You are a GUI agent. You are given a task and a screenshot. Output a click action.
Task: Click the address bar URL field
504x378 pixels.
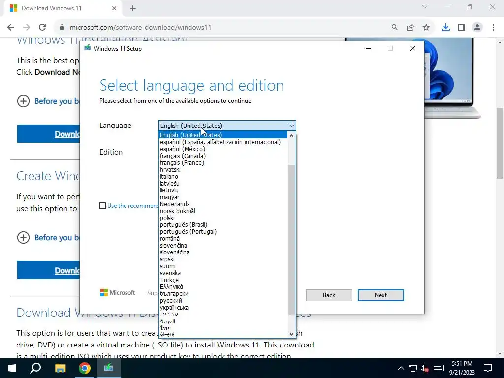pos(222,28)
